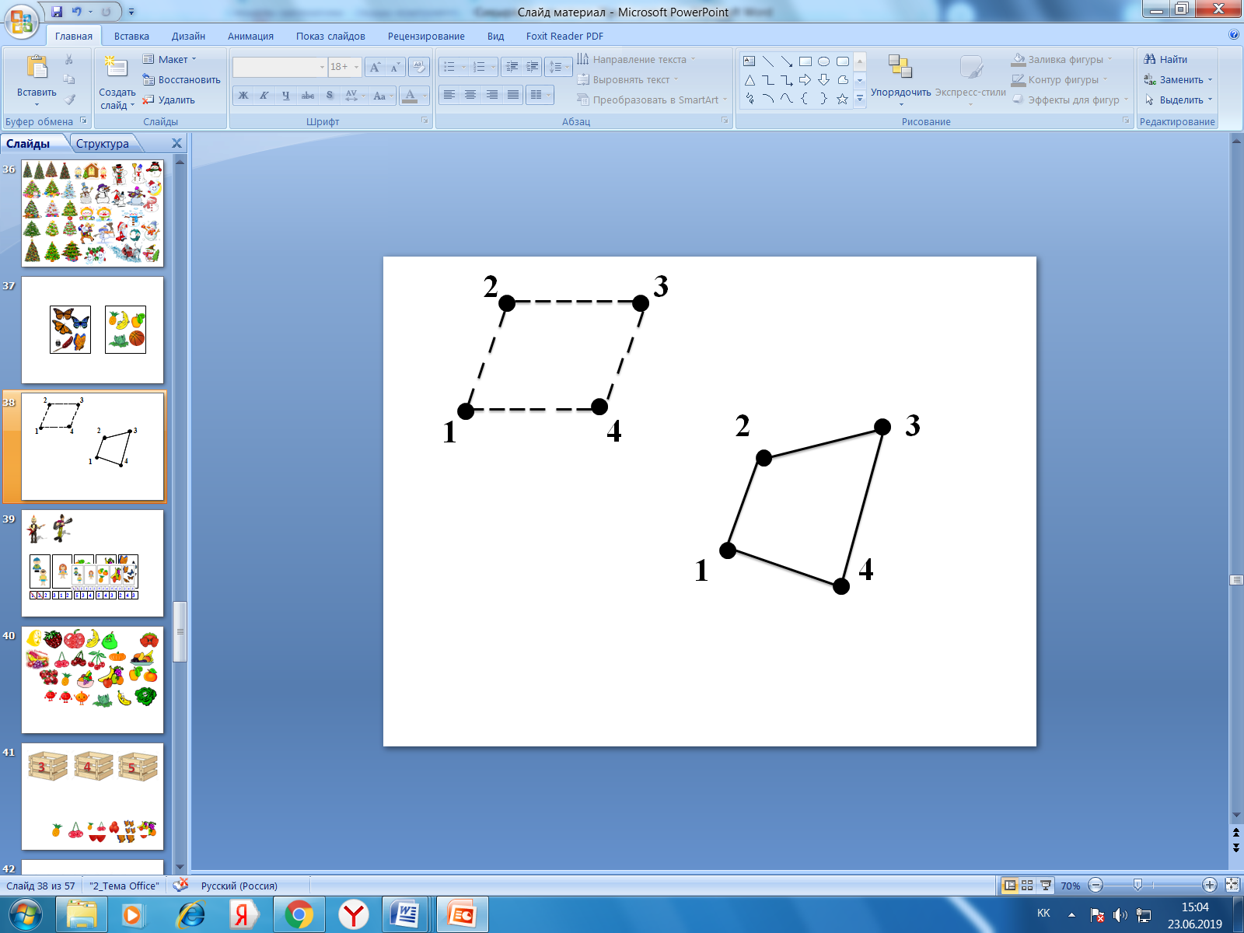Select the Oval shape in the shapes gallery
Viewport: 1244px width, 933px height.
tap(824, 61)
